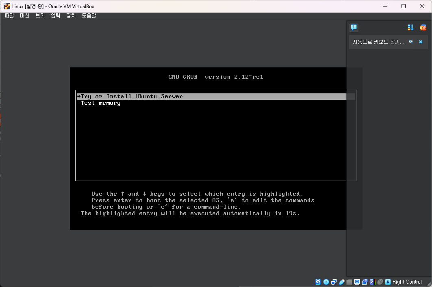Click the display monitor status icon
Image resolution: width=432 pixels, height=287 pixels.
(357, 282)
